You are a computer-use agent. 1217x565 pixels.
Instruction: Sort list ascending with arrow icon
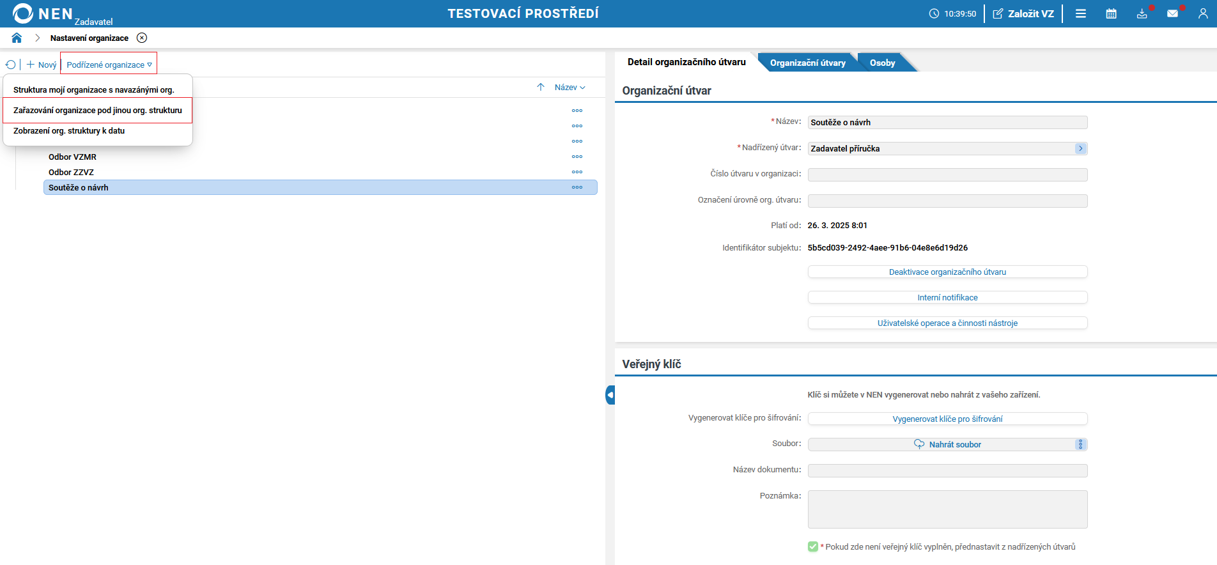[x=541, y=87]
